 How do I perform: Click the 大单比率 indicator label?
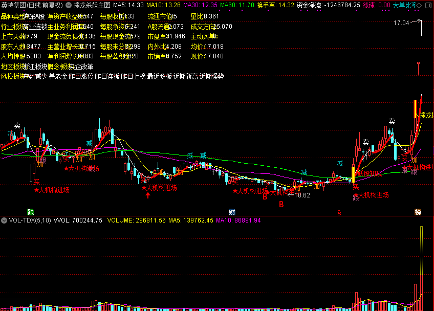[x=404, y=5]
